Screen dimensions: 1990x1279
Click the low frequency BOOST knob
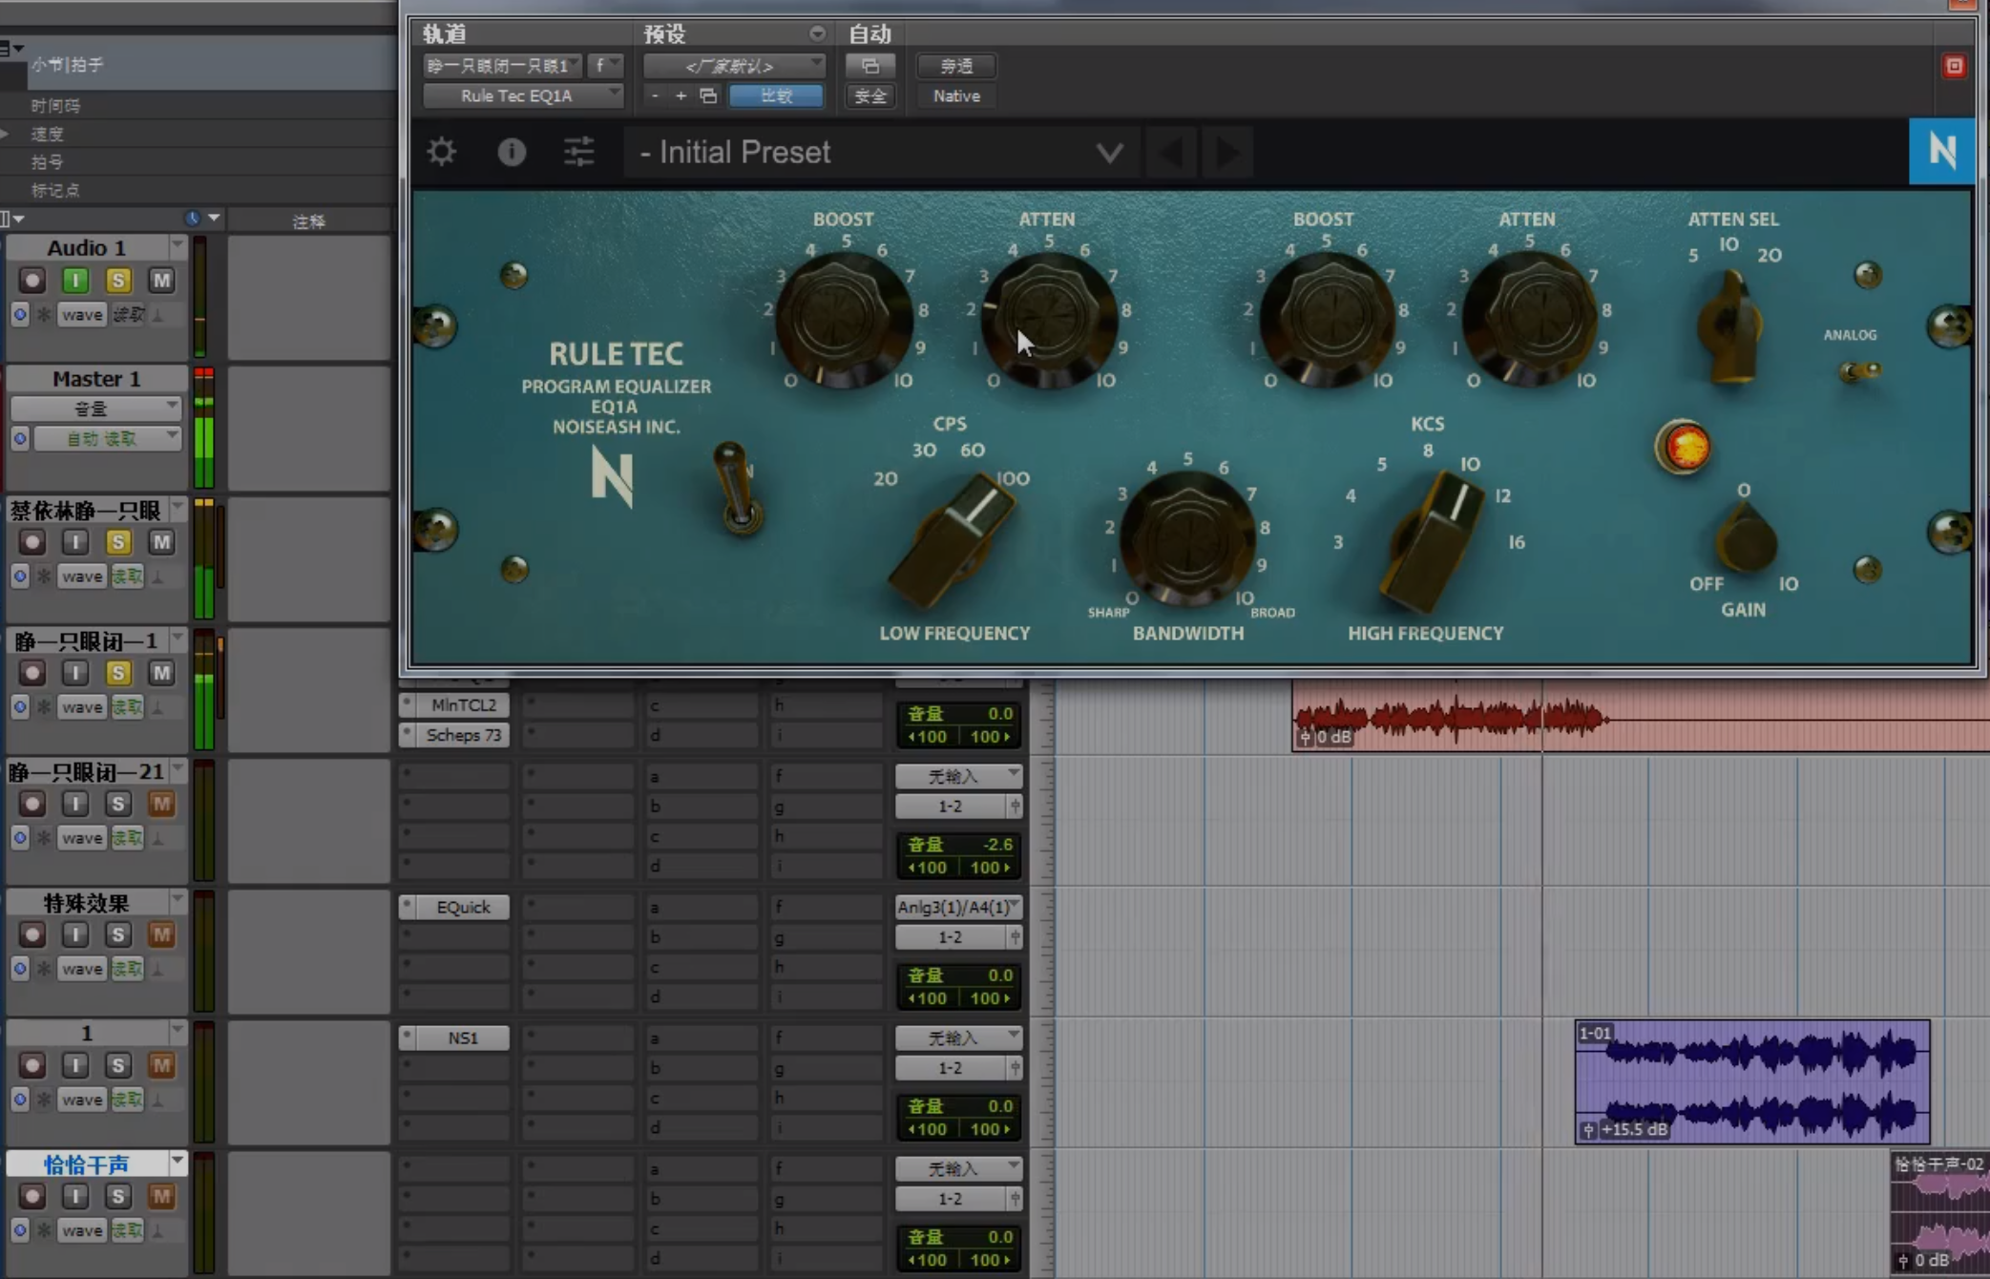coord(843,320)
